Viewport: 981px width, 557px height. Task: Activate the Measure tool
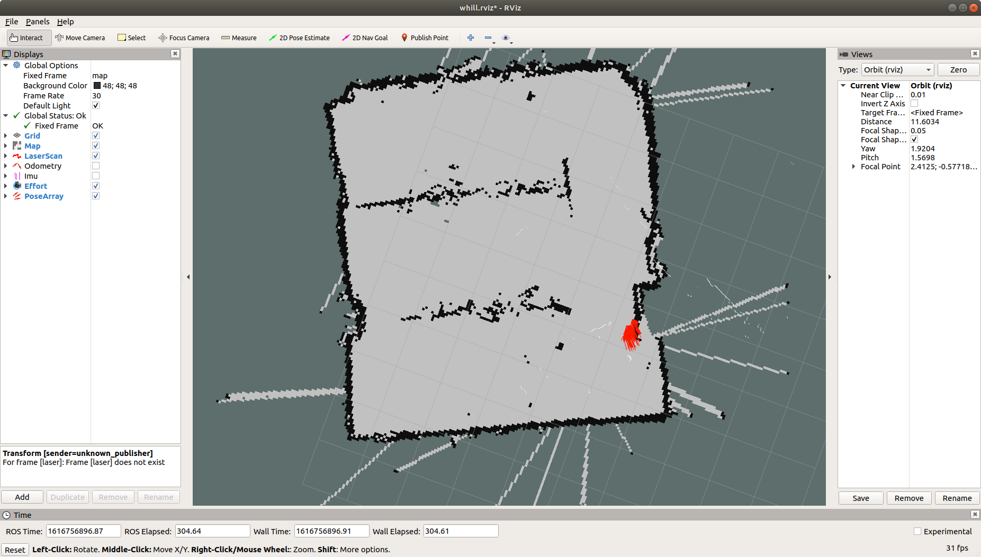point(239,38)
